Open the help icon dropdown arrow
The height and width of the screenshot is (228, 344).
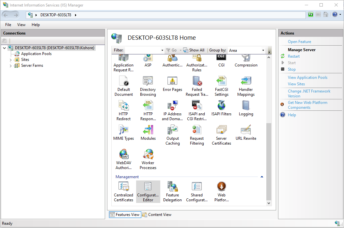pos(340,15)
